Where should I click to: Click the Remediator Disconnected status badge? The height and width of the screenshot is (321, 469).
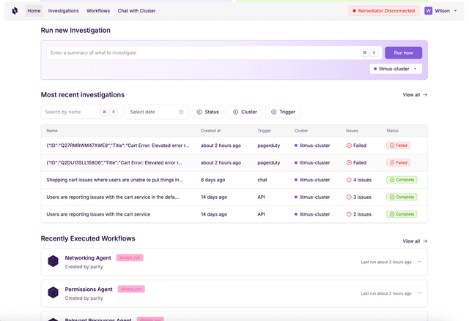click(383, 11)
